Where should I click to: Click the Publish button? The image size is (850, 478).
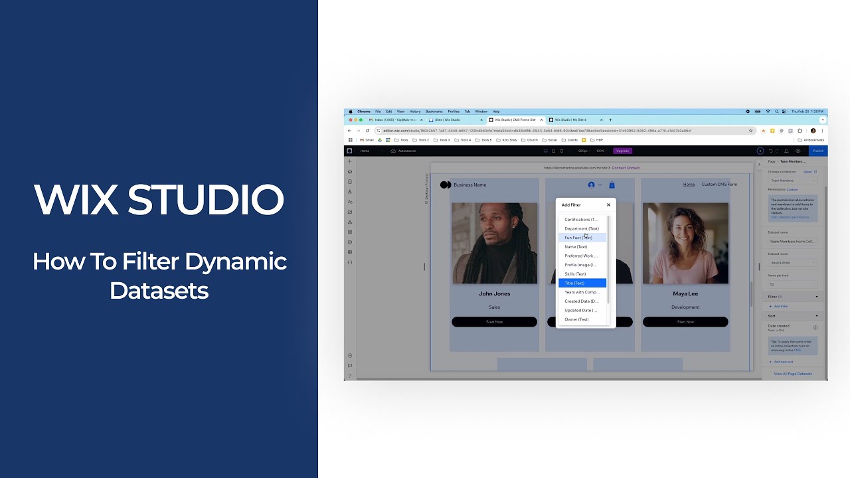click(x=818, y=151)
